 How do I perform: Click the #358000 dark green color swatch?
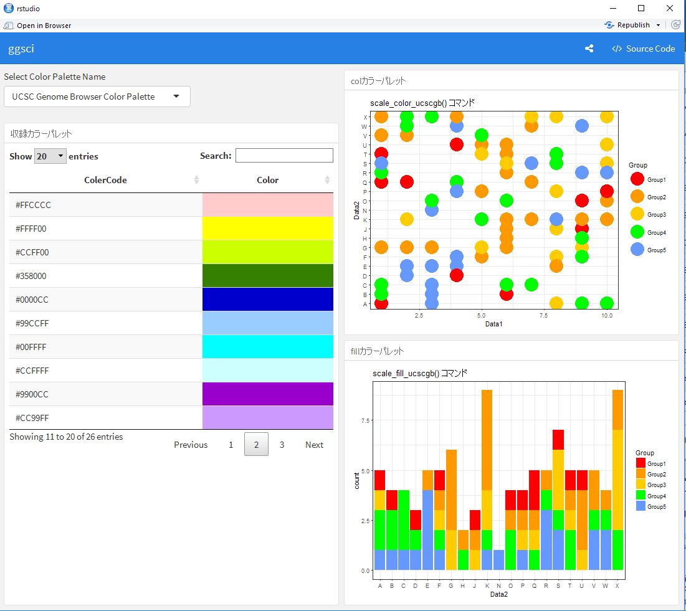pyautogui.click(x=268, y=275)
